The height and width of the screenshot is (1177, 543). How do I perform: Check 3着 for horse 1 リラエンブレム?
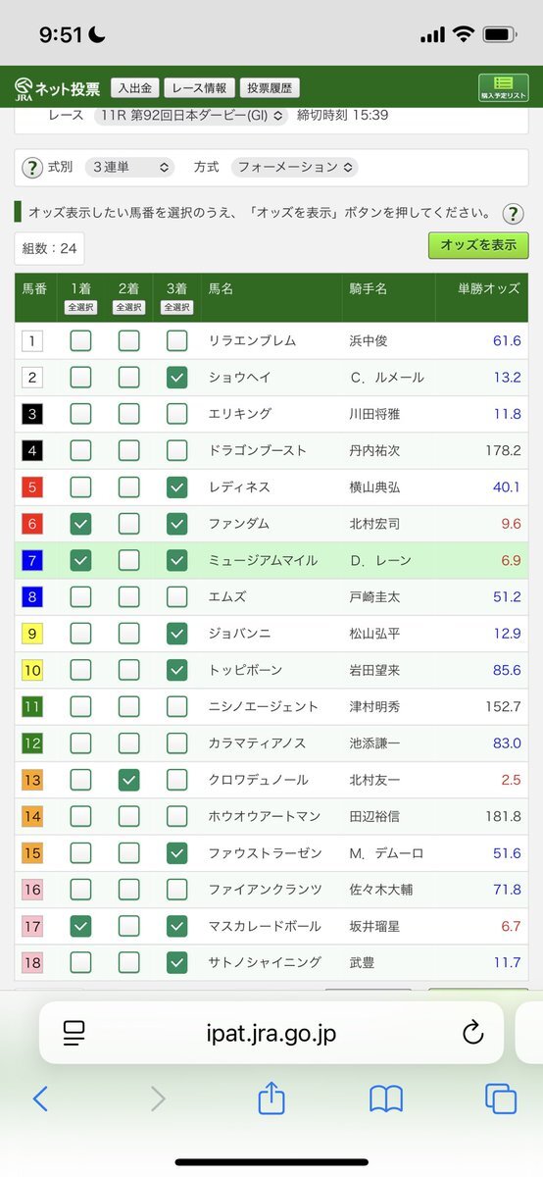tap(176, 341)
